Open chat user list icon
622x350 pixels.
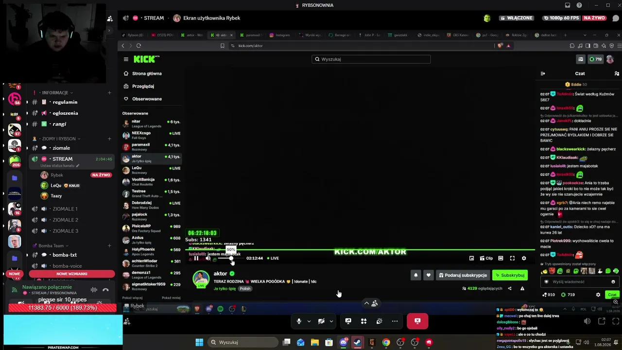(617, 73)
